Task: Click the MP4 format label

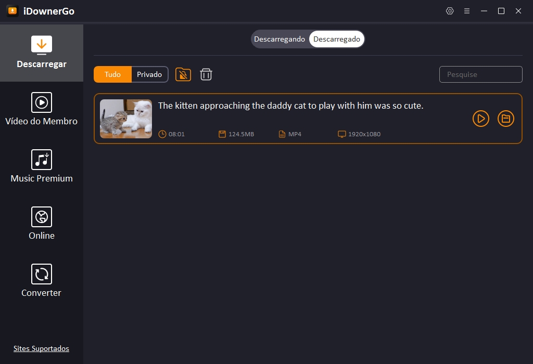Action: point(295,134)
